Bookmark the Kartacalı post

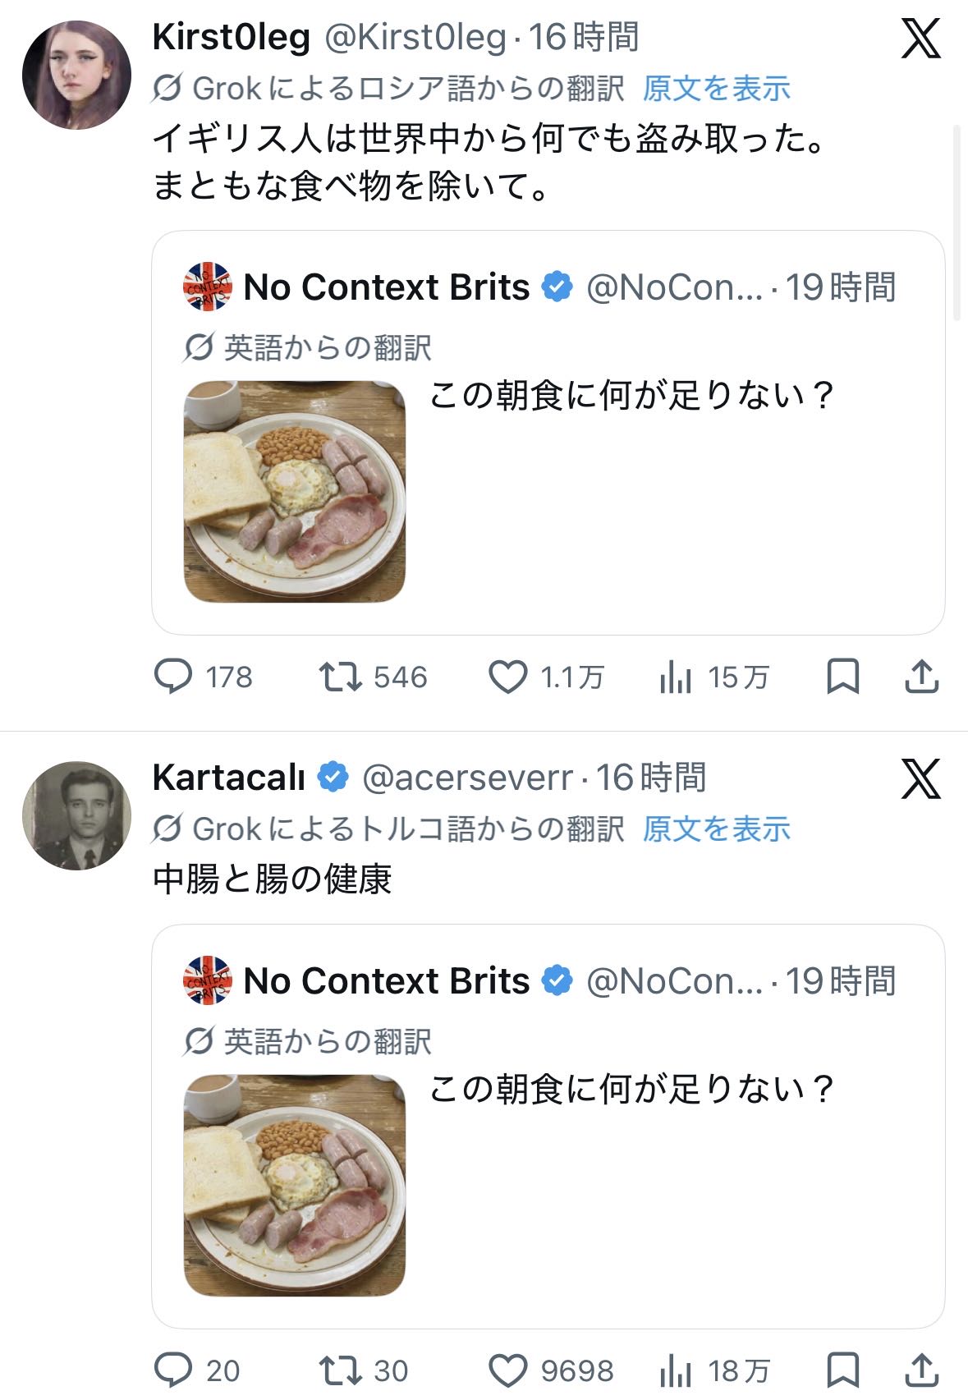click(x=842, y=1370)
